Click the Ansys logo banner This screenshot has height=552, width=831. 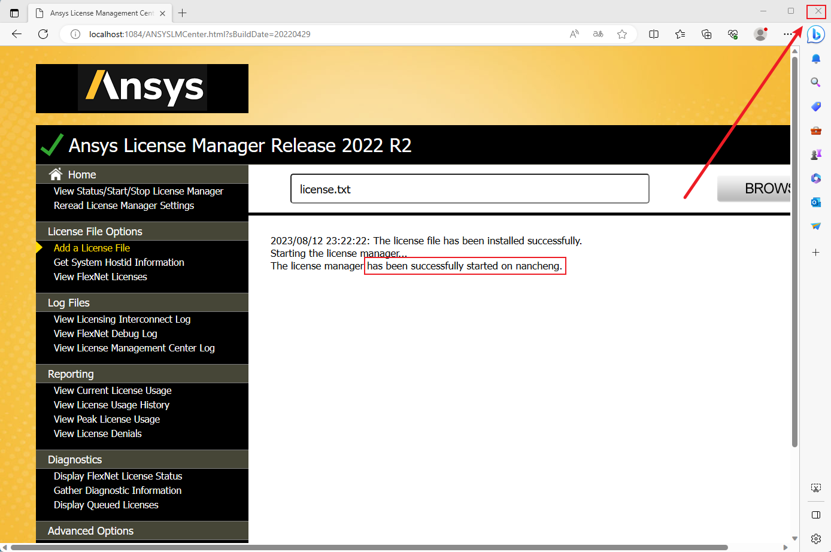click(142, 89)
